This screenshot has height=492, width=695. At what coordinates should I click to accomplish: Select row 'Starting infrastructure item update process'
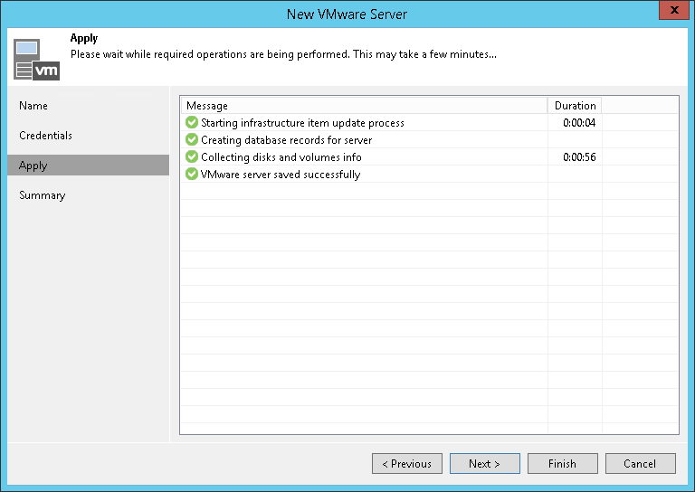point(429,123)
